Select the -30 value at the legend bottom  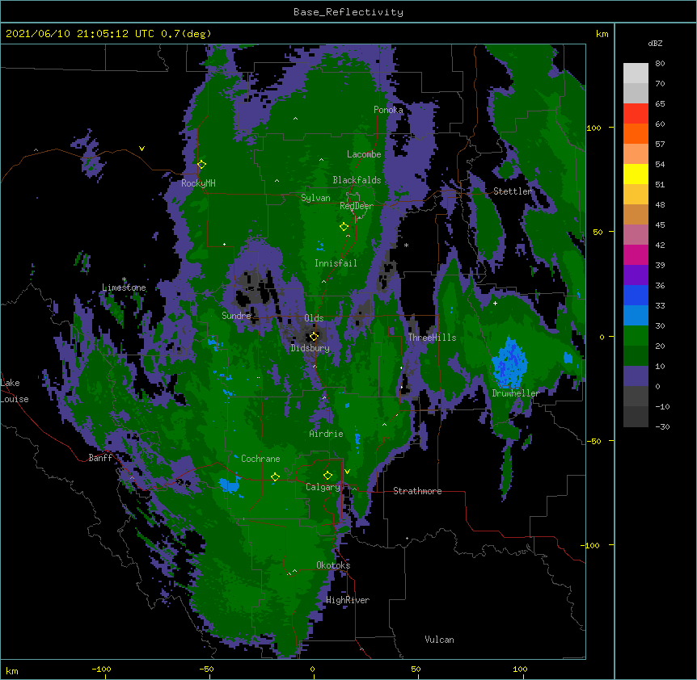tap(662, 426)
